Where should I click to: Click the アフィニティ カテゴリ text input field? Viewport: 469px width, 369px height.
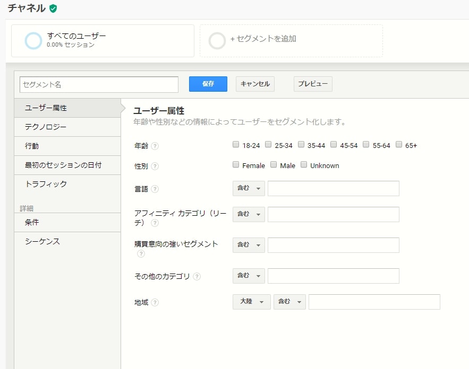tap(334, 214)
